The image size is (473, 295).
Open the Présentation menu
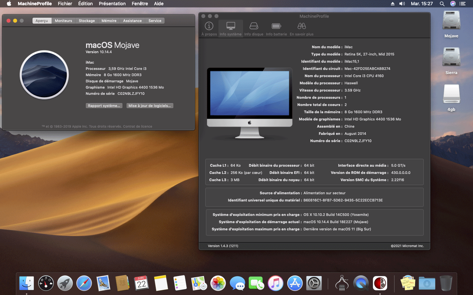(112, 4)
